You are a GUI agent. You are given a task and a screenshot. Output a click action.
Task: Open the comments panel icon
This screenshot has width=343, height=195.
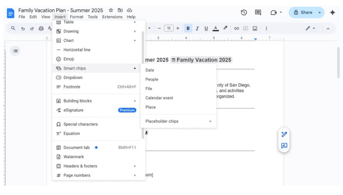[258, 13]
